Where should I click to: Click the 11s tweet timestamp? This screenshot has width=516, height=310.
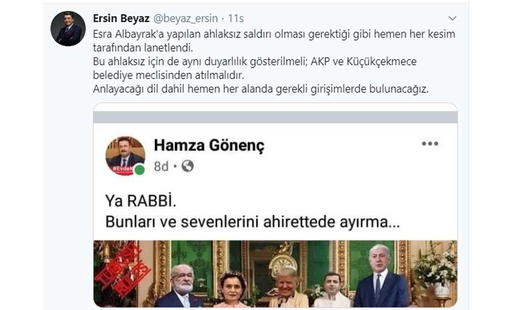click(236, 19)
